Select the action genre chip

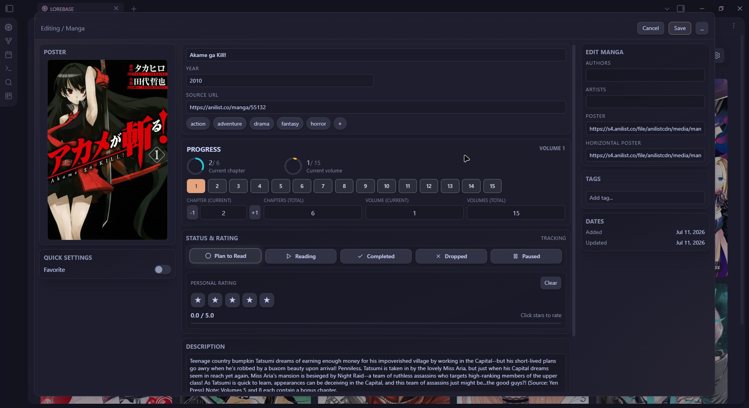pos(198,124)
